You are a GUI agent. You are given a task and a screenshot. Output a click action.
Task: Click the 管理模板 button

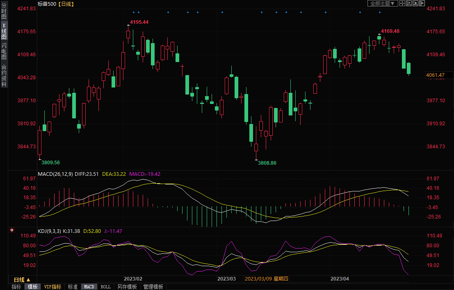153,287
